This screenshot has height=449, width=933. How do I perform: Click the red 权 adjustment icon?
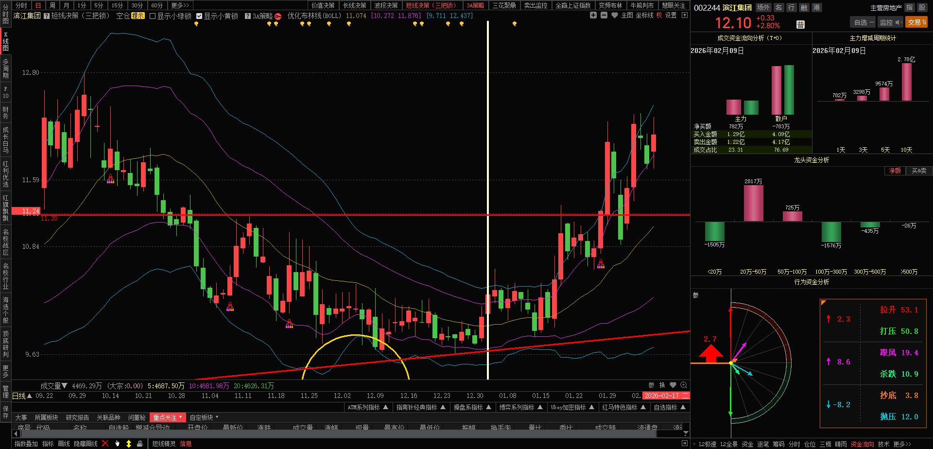tap(659, 16)
